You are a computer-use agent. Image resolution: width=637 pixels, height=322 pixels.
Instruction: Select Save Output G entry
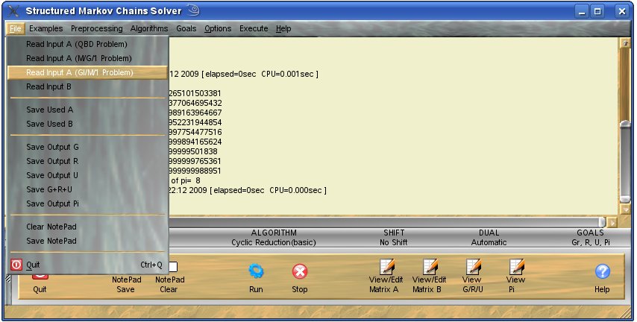(x=52, y=147)
